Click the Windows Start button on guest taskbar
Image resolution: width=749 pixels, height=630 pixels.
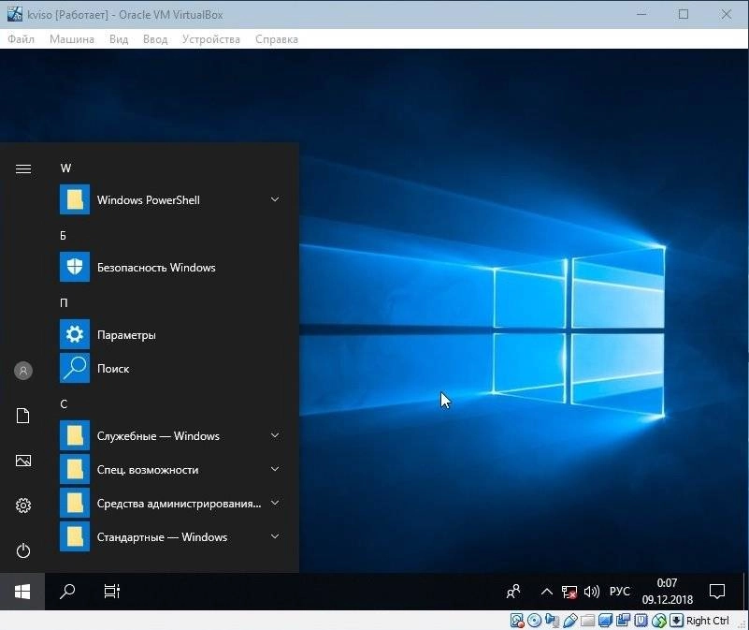click(x=22, y=592)
